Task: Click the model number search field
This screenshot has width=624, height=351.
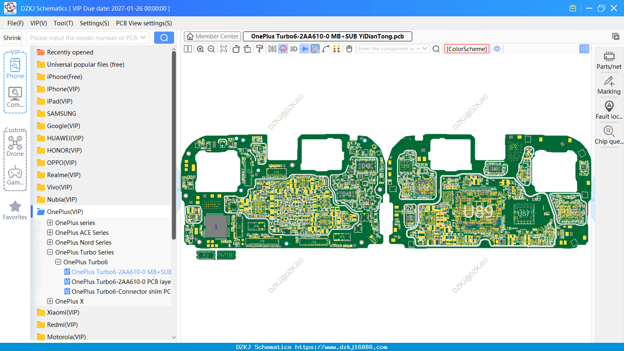Action: tap(84, 38)
